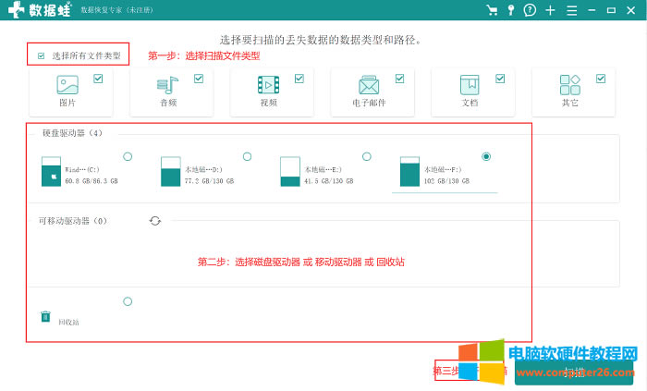This screenshot has width=647, height=391.
Task: Click the 其它 other types icon
Action: pyautogui.click(x=569, y=85)
